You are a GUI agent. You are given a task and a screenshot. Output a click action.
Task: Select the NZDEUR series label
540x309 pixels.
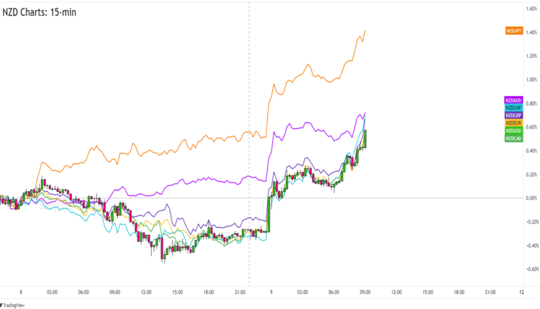(x=513, y=123)
